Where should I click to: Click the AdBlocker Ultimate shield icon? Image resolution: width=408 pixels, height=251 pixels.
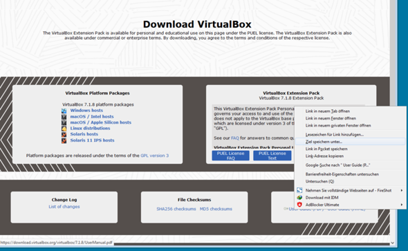299,205
